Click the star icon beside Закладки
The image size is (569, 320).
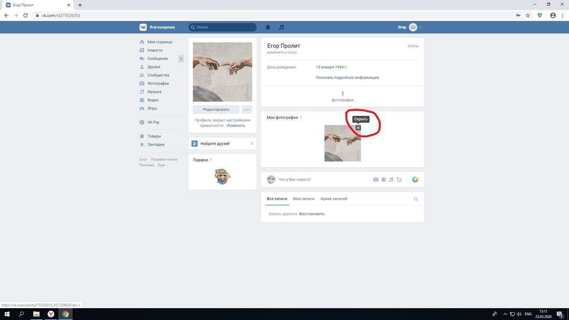coord(142,145)
